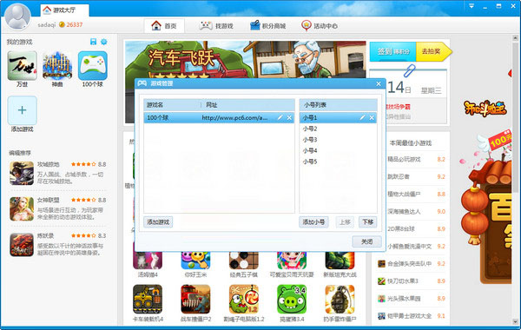The height and width of the screenshot is (330, 521).
Task: Open the 扔手雷炸僵尸 game icon
Action: click(x=340, y=299)
